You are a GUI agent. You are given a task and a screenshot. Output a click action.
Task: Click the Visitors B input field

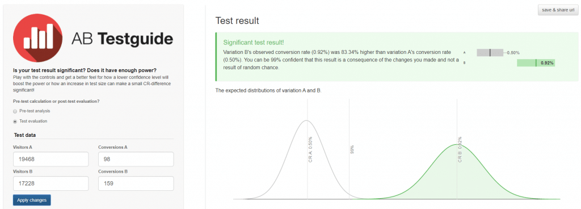pos(50,183)
